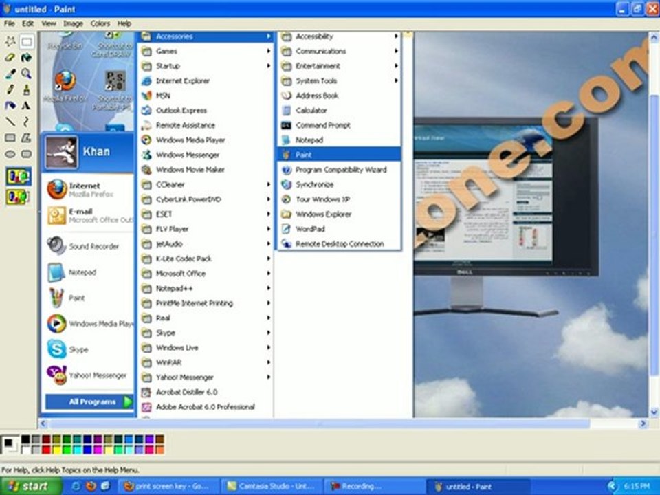Pick the red color swatch

[x=46, y=450]
